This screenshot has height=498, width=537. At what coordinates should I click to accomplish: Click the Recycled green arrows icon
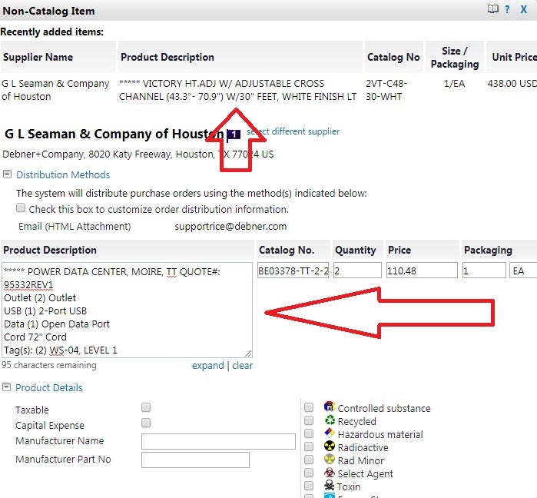[x=330, y=420]
